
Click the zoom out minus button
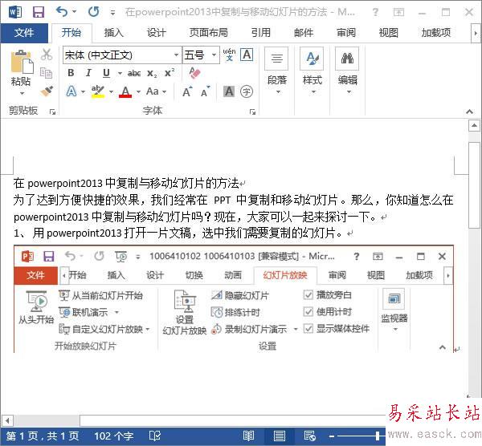click(x=331, y=436)
